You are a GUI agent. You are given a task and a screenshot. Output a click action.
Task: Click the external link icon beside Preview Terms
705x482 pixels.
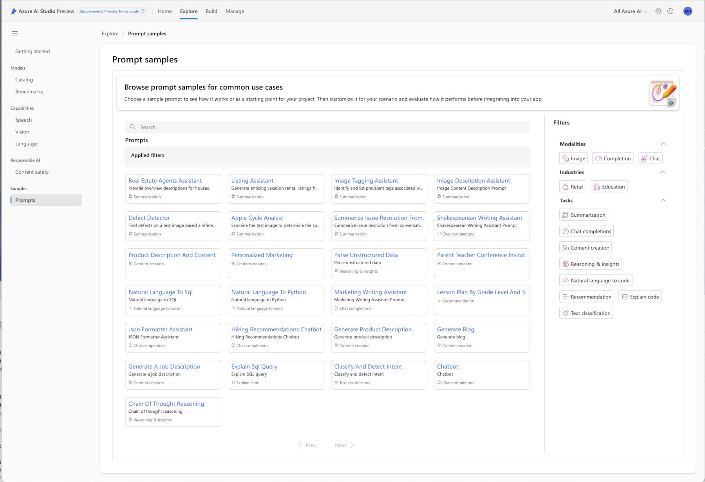pos(143,11)
